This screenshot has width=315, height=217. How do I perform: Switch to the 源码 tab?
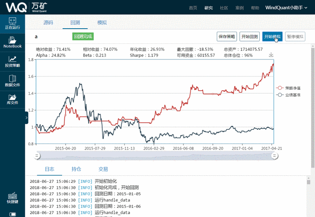(x=48, y=22)
